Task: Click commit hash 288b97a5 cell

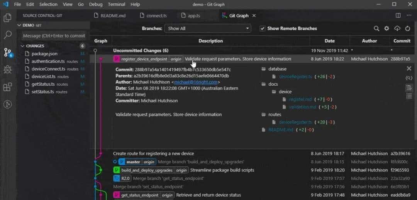Action: 400,59
